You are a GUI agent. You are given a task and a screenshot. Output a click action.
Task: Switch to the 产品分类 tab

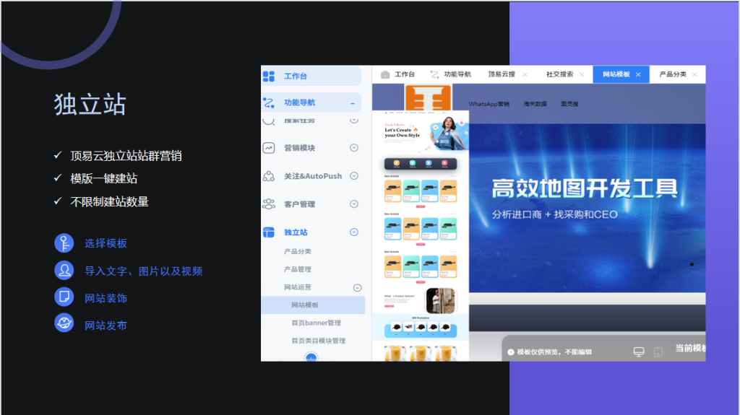click(673, 74)
